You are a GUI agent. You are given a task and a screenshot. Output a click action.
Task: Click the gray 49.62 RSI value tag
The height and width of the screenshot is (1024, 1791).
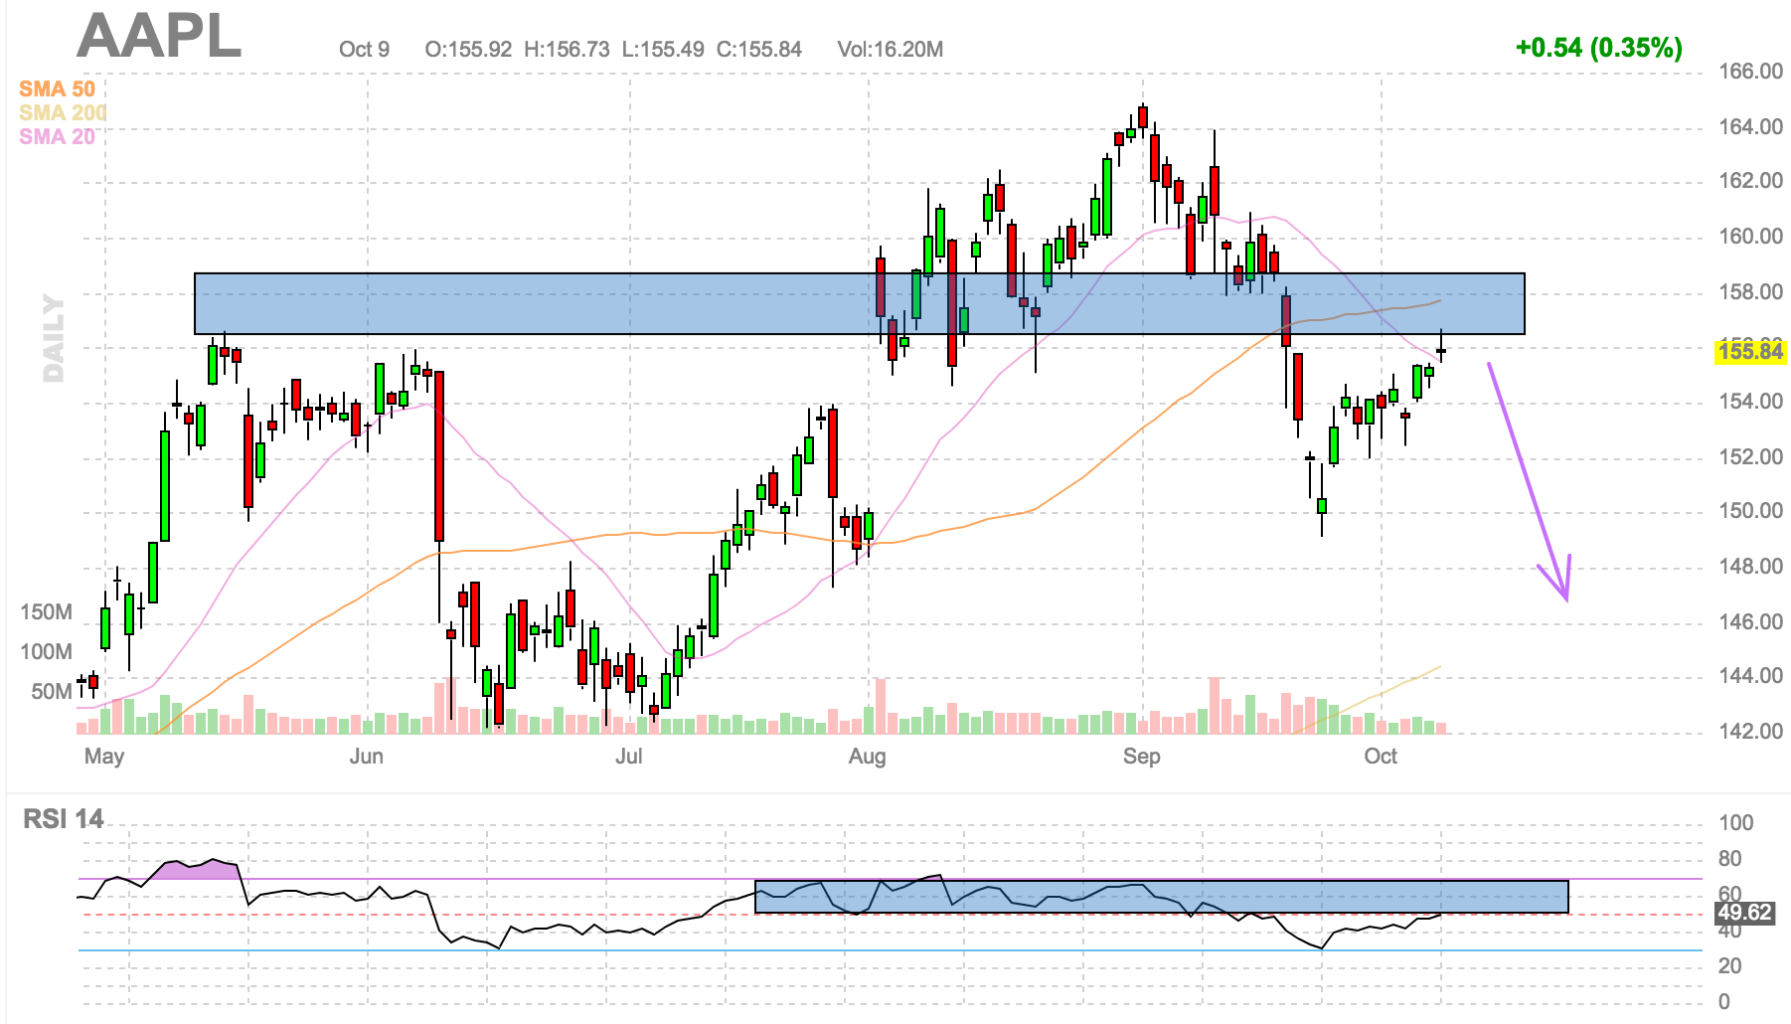[x=1744, y=913]
